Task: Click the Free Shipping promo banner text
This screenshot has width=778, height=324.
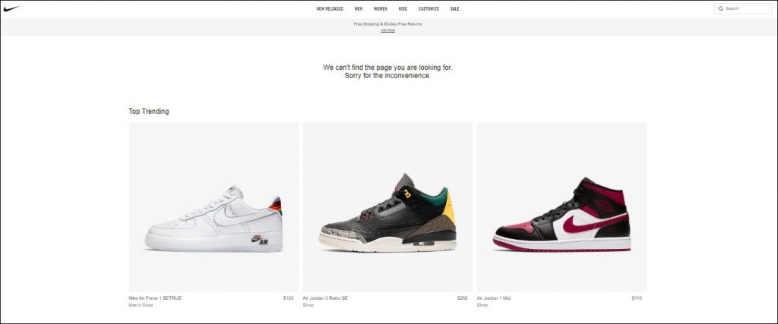Action: point(388,24)
